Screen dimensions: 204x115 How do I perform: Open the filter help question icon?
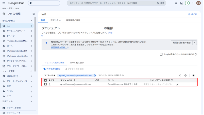[x=185, y=76]
